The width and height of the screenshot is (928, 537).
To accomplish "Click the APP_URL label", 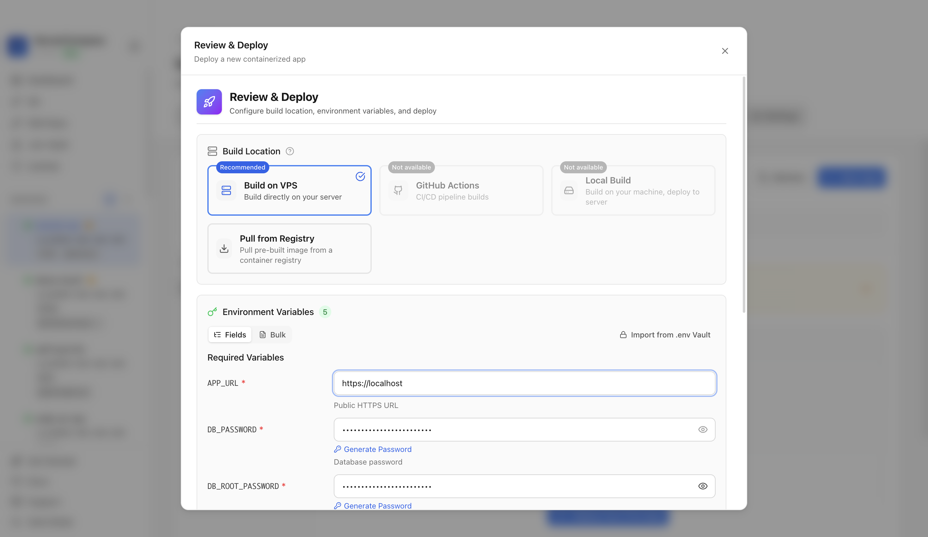I will pos(223,383).
